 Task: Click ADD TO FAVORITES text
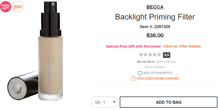coord(158,73)
